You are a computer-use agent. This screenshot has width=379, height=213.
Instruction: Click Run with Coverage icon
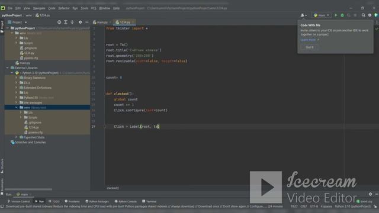click(x=349, y=15)
